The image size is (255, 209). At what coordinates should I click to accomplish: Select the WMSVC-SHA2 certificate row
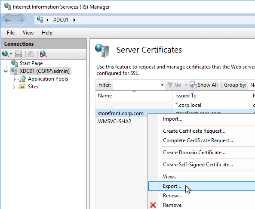pyautogui.click(x=114, y=122)
